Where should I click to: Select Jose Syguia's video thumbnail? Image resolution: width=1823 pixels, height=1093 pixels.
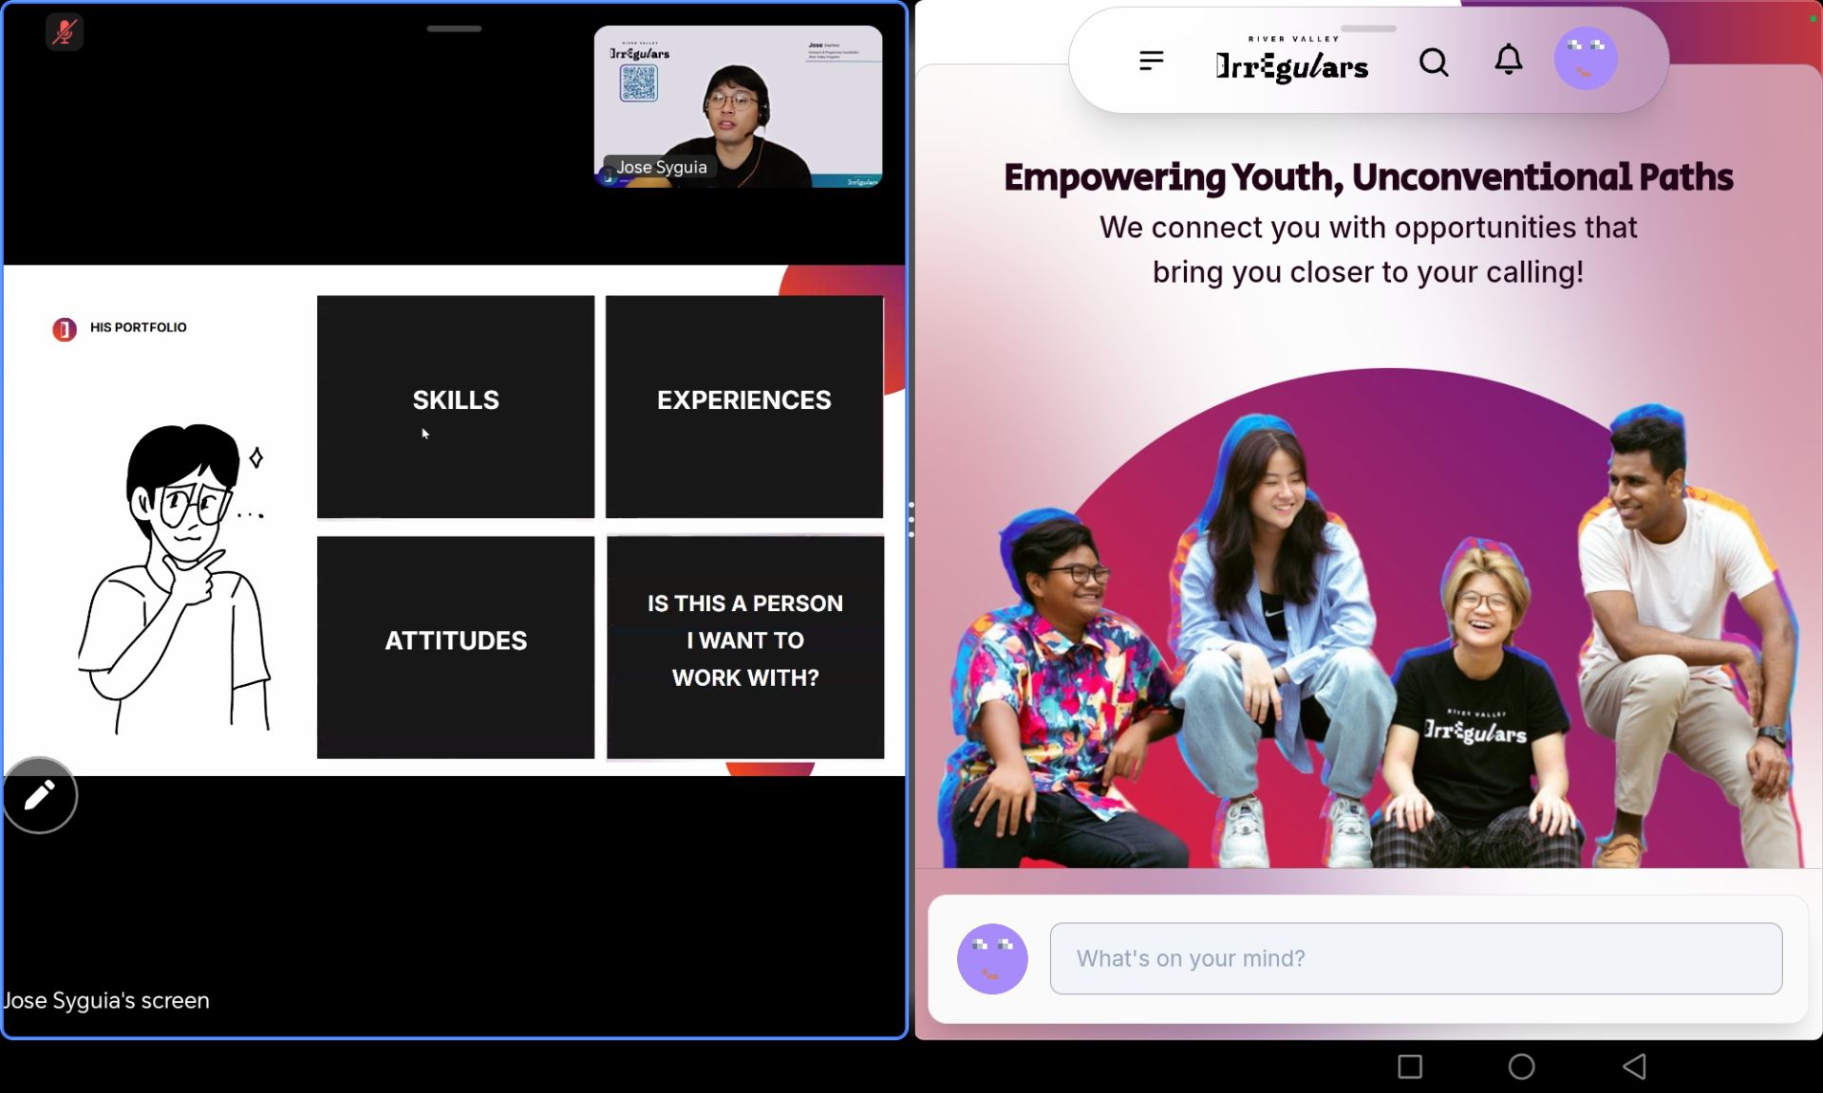738,106
